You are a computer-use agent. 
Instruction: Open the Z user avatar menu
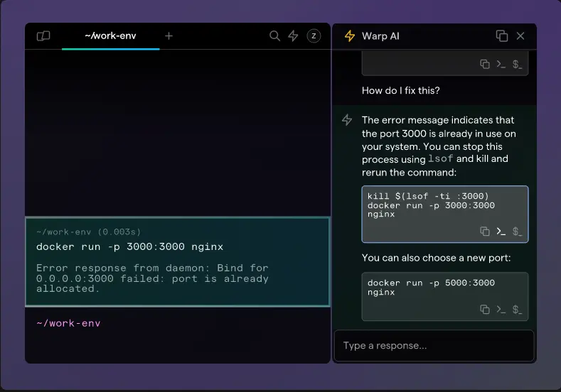click(314, 36)
